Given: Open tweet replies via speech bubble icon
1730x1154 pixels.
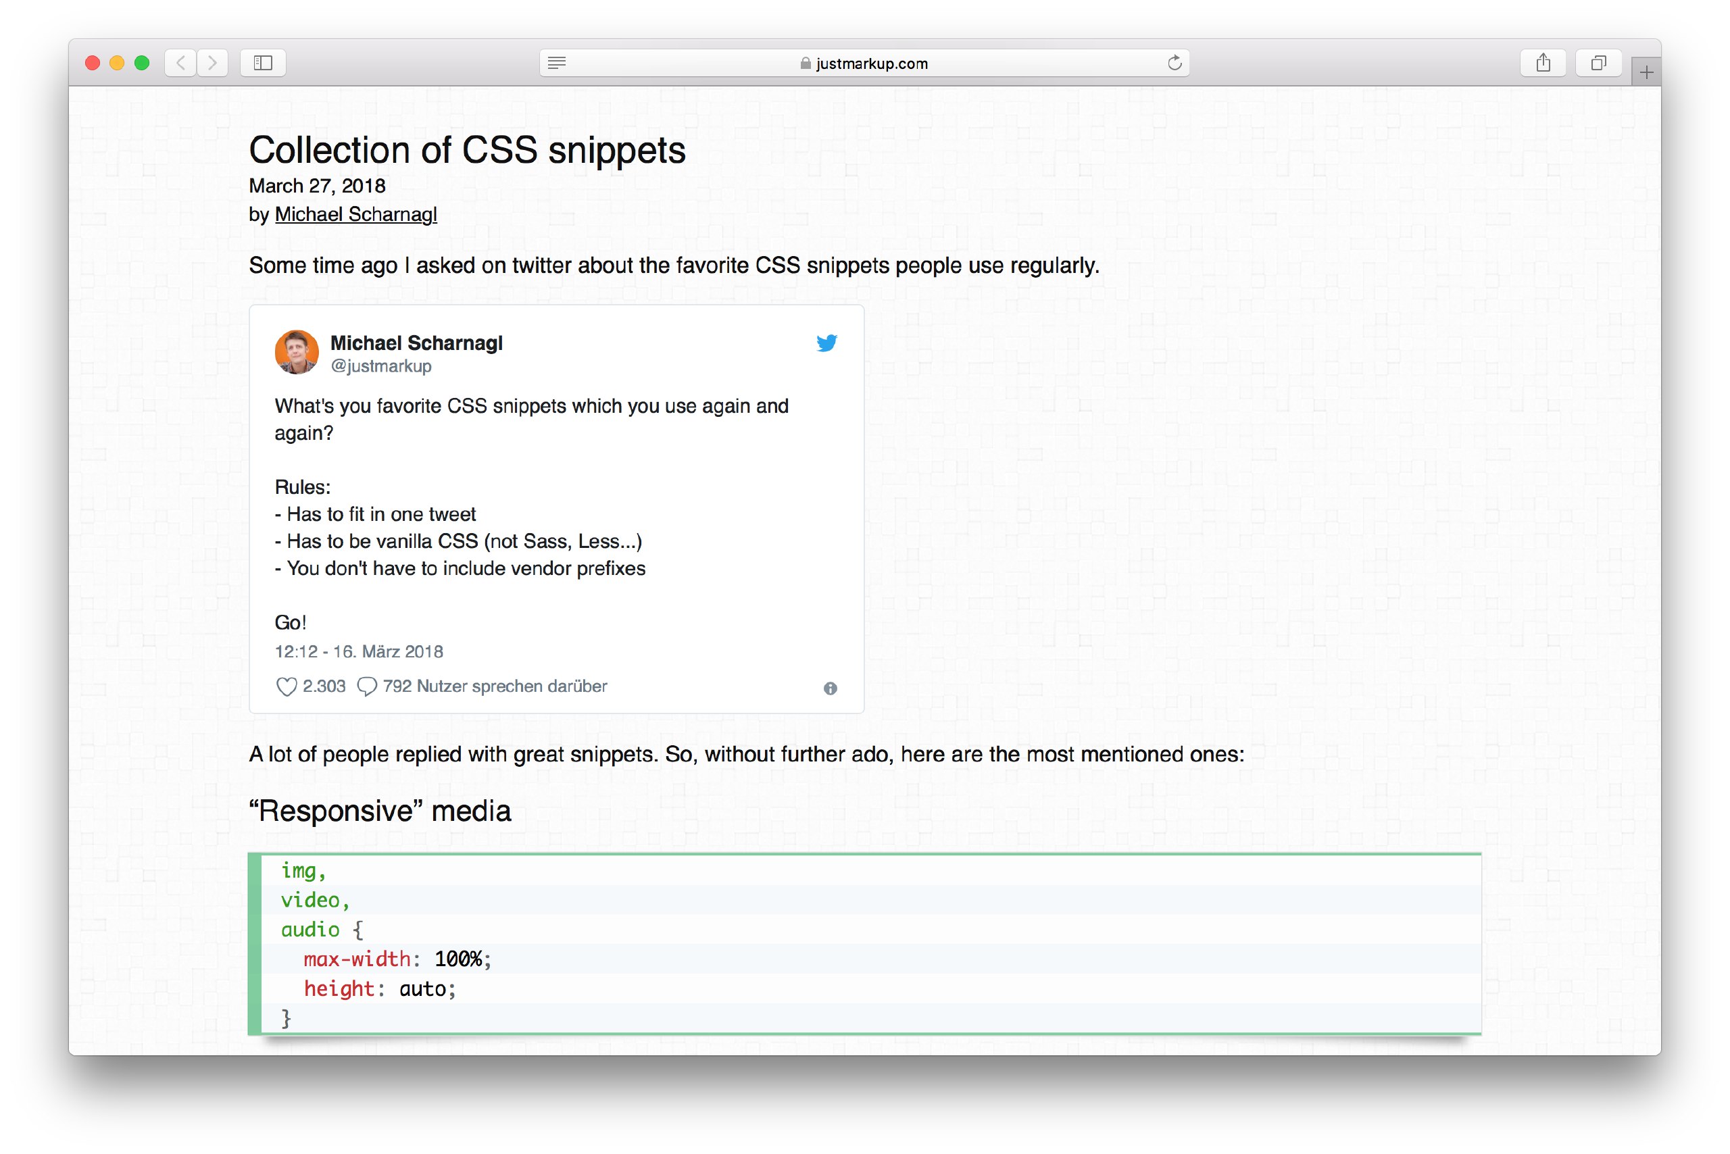Looking at the screenshot, I should 367,686.
